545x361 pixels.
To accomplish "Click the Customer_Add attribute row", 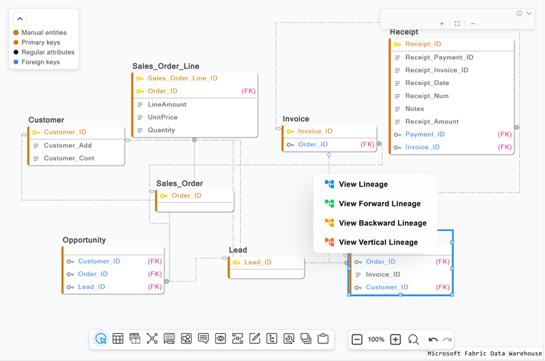I will (x=76, y=145).
